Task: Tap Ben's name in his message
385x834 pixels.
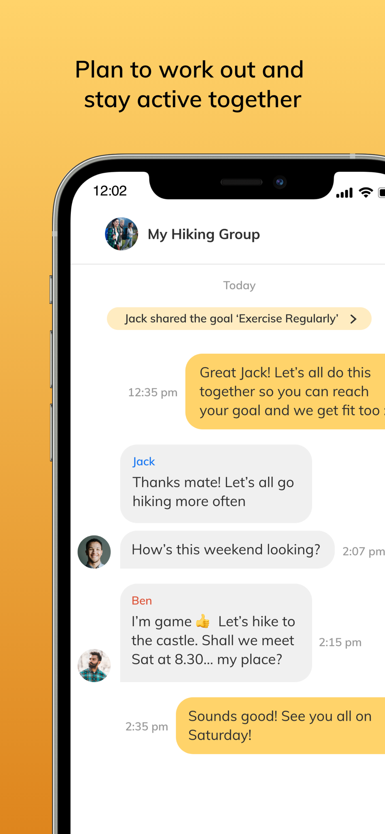Action: (142, 600)
